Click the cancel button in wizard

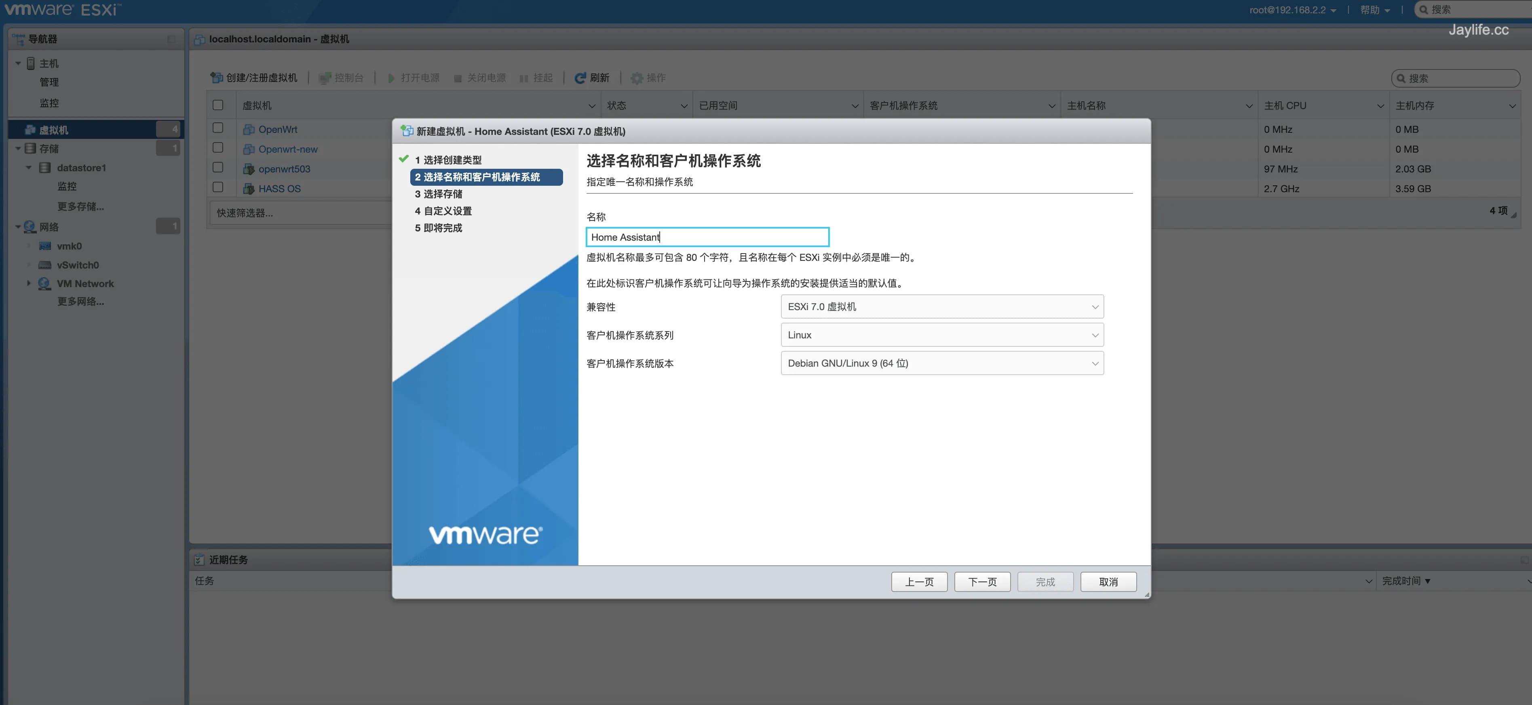pyautogui.click(x=1108, y=581)
